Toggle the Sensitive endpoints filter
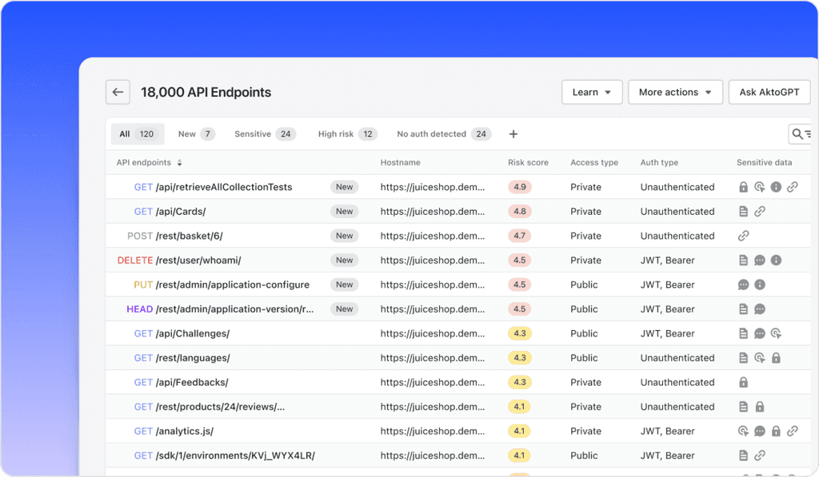This screenshot has height=477, width=819. click(x=264, y=133)
